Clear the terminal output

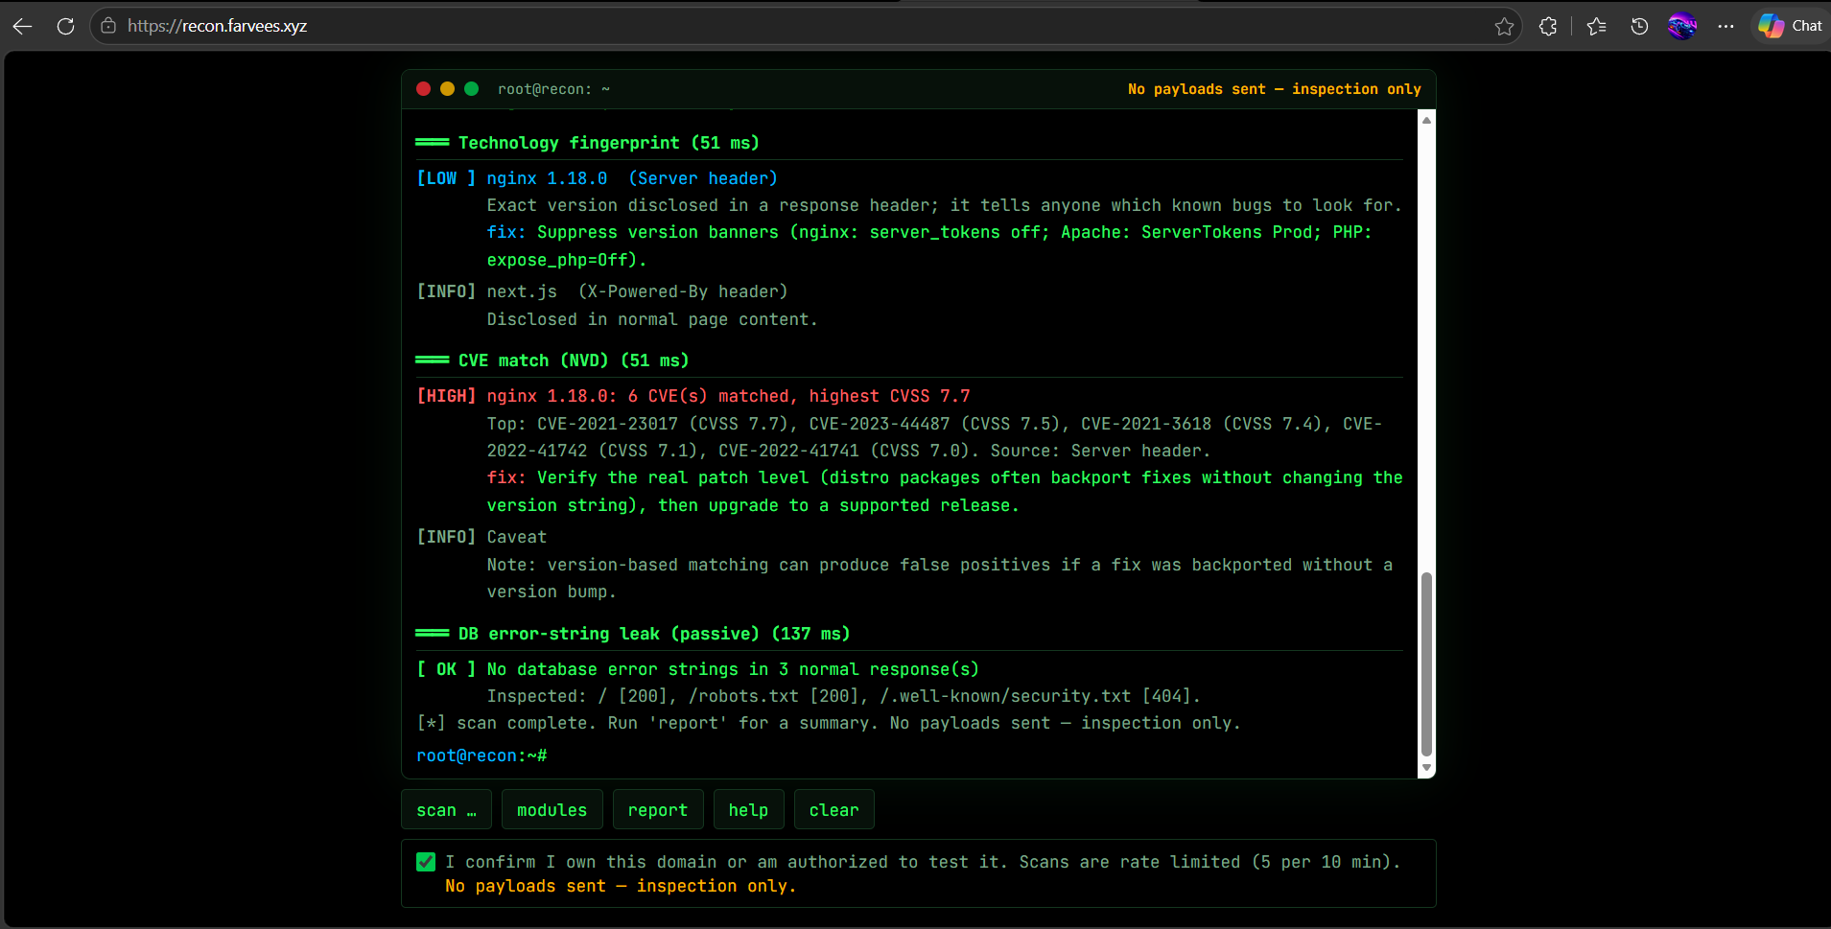tap(833, 810)
